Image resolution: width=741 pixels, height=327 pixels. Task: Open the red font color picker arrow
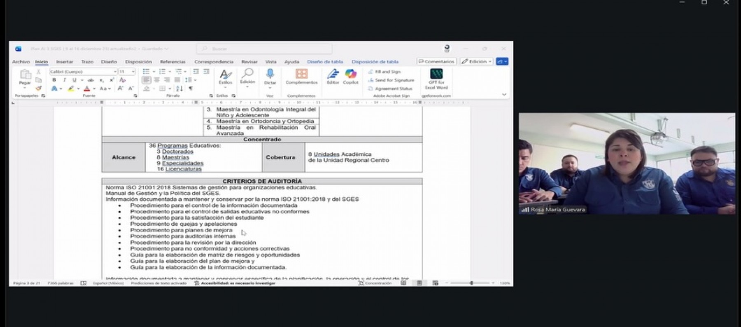point(94,89)
